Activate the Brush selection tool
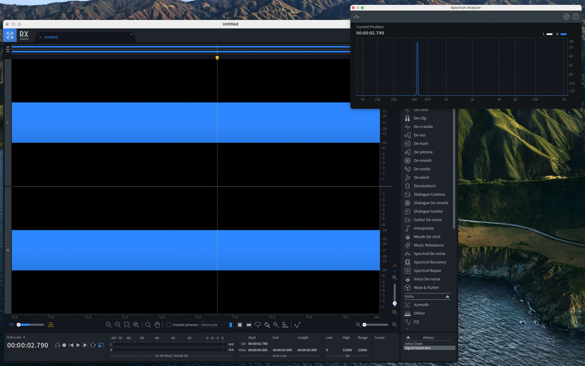The width and height of the screenshot is (585, 366). click(267, 325)
